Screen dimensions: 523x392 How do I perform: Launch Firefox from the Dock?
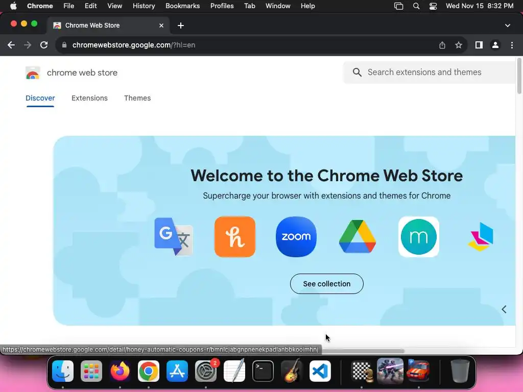[120, 371]
